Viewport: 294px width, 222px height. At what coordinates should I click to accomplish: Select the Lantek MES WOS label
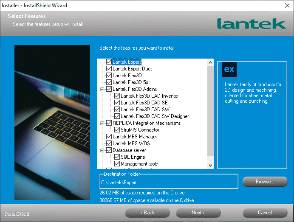(x=131, y=143)
